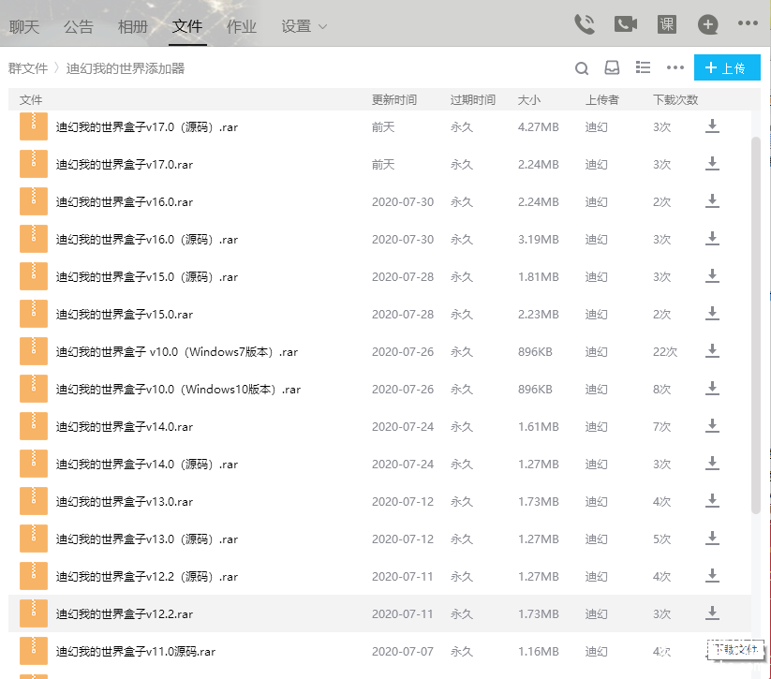The height and width of the screenshot is (679, 771).
Task: Open the file inbox tray icon
Action: pyautogui.click(x=612, y=68)
